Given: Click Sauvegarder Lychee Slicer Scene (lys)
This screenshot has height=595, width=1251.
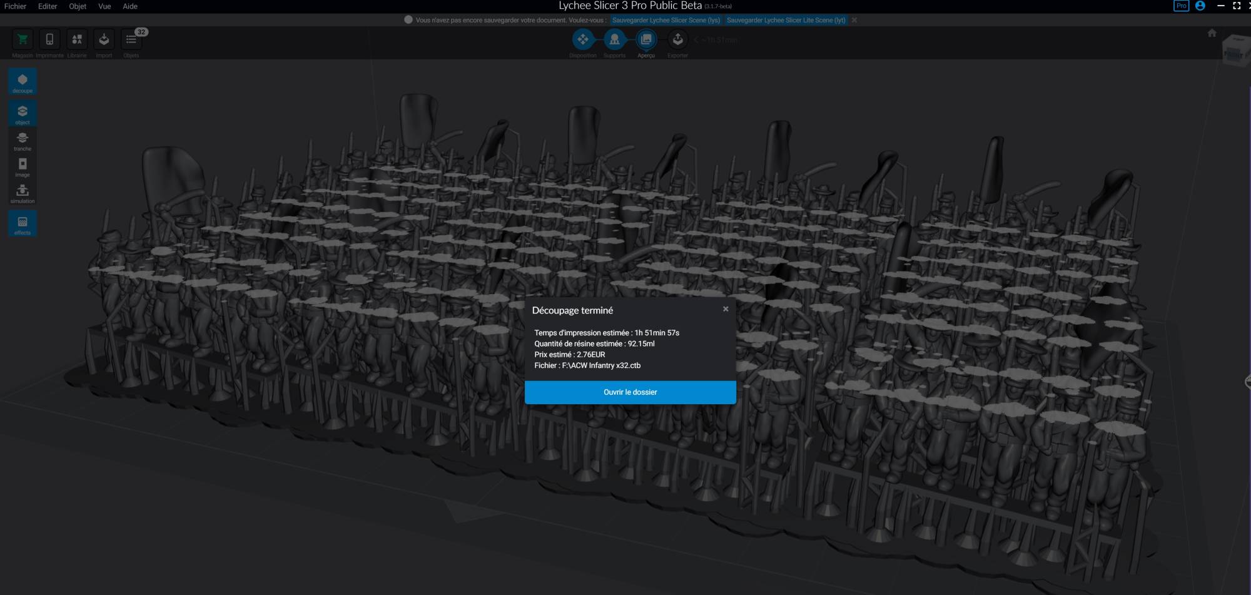Looking at the screenshot, I should [x=666, y=20].
